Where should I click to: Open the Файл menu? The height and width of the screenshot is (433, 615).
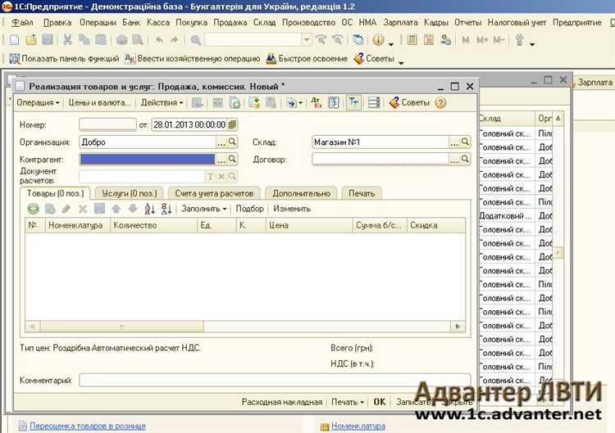(x=22, y=22)
